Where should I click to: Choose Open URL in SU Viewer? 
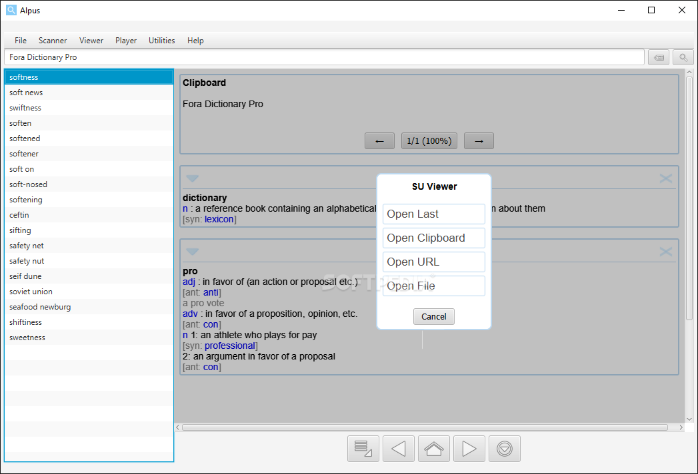coord(433,262)
